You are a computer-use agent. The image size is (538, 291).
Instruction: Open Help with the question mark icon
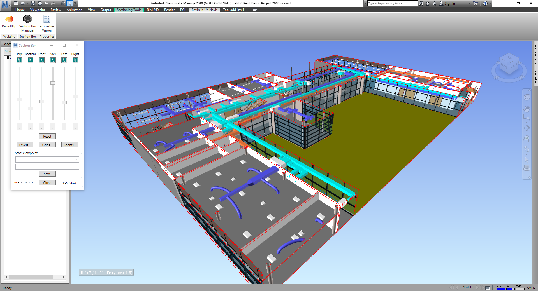[485, 3]
